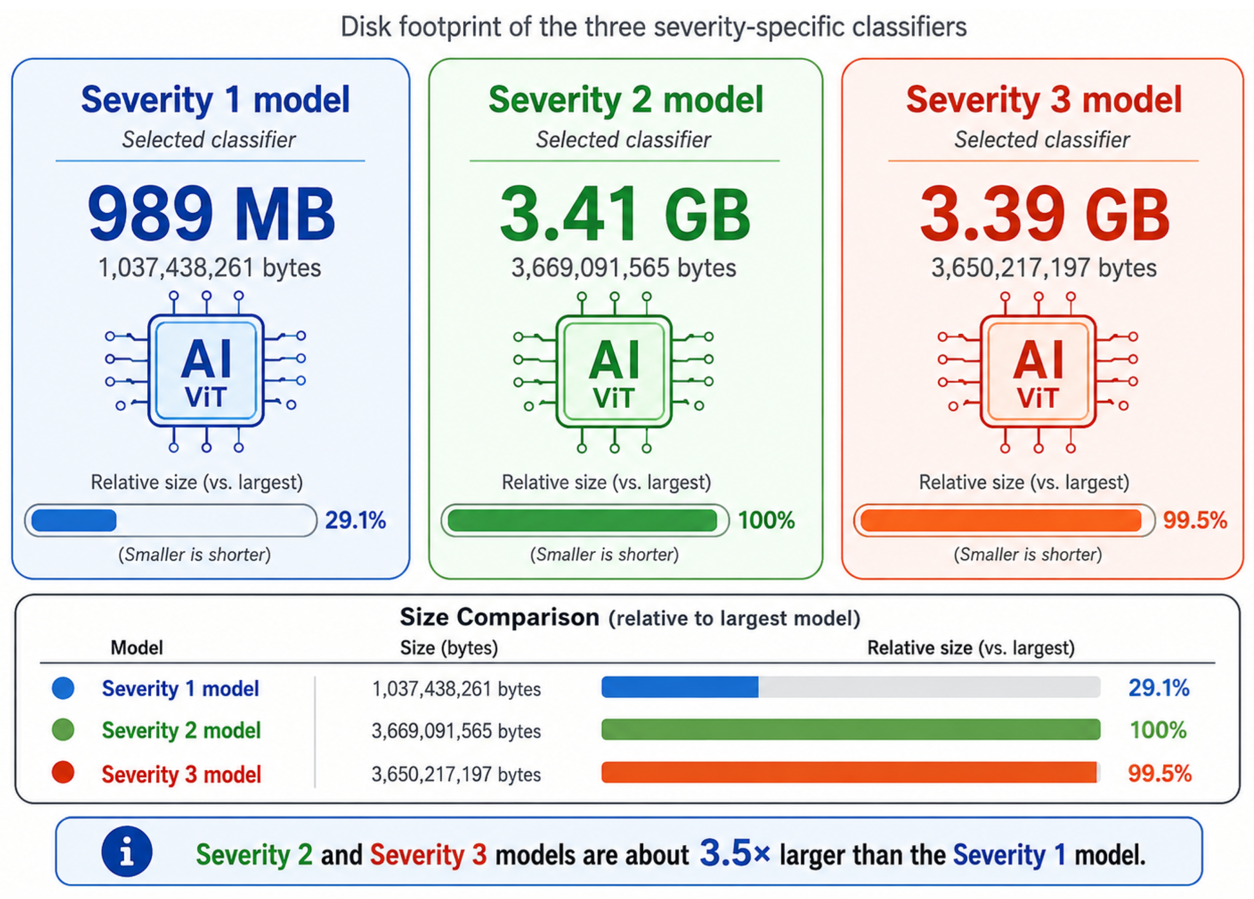The width and height of the screenshot is (1254, 899).
Task: Click the Severity 1 card's blue progress bar
Action: 171,520
